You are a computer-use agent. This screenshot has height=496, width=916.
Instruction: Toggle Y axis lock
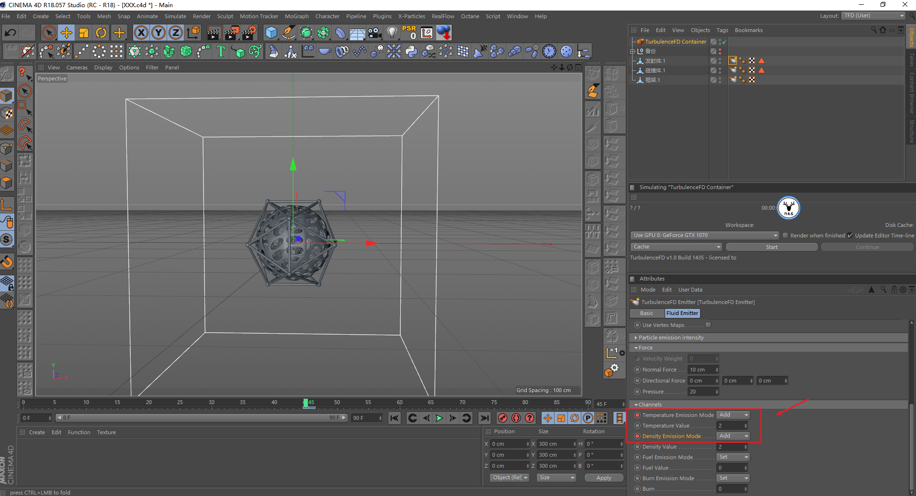click(158, 33)
